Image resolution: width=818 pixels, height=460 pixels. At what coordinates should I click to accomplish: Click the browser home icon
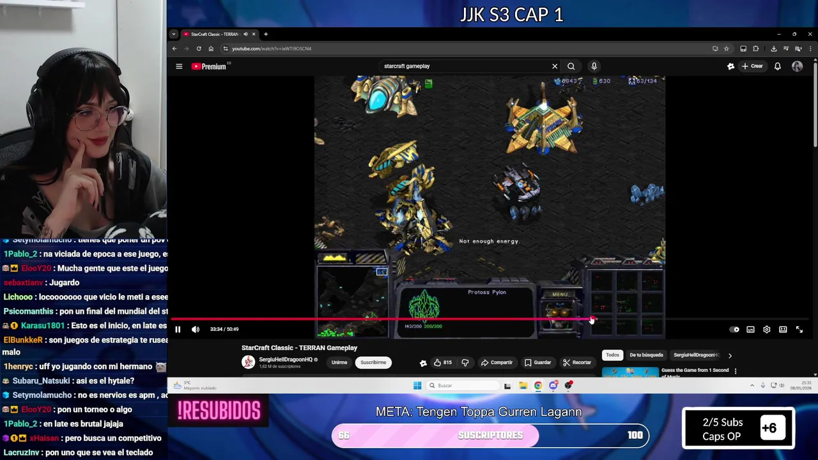pos(211,49)
